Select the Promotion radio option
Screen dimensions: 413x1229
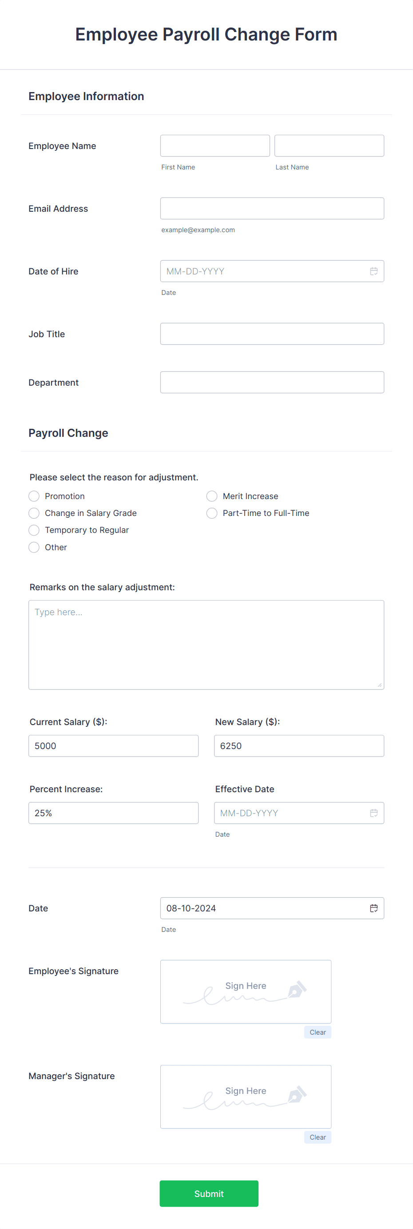click(34, 496)
